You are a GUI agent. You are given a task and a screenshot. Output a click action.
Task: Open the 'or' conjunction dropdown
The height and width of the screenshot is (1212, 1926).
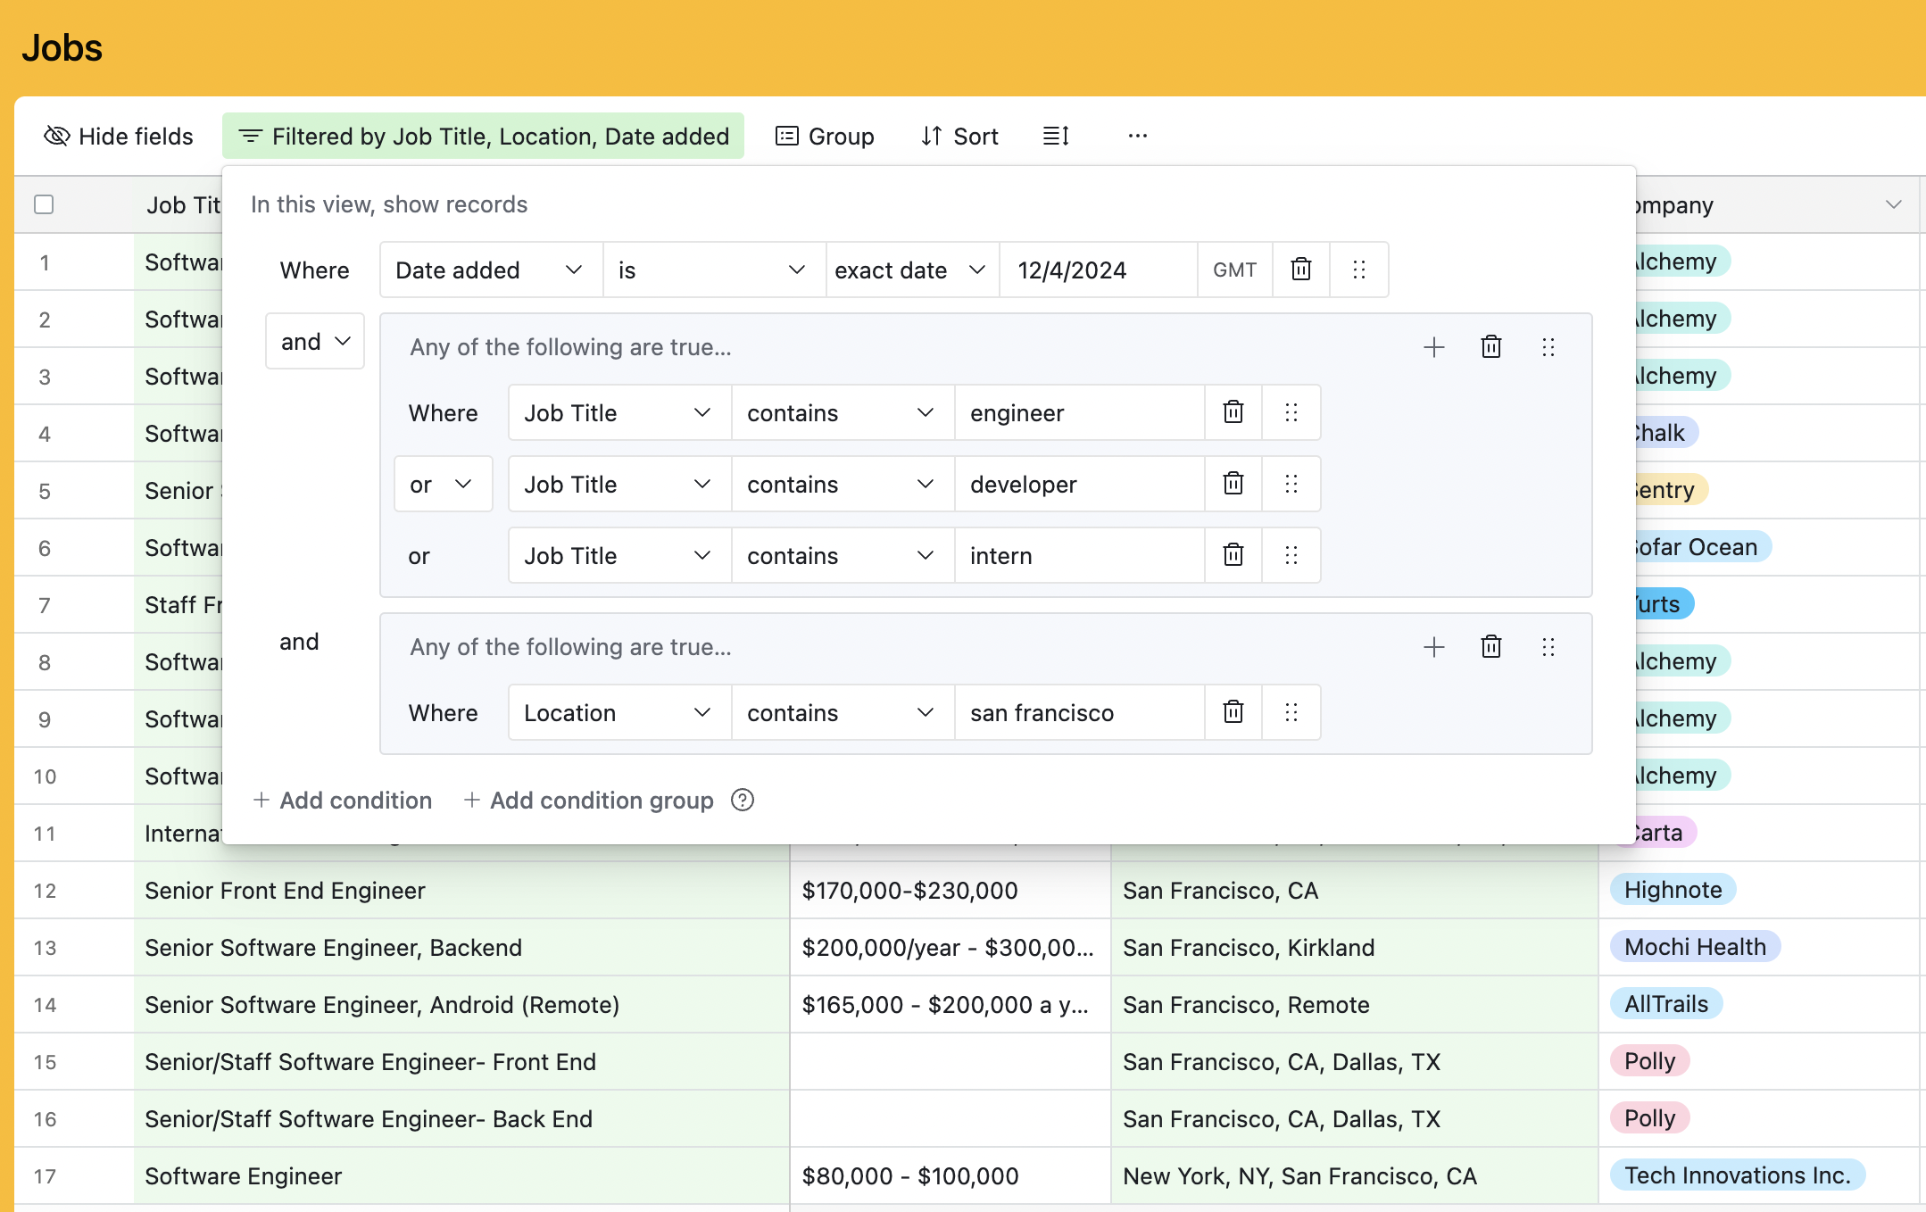(442, 484)
